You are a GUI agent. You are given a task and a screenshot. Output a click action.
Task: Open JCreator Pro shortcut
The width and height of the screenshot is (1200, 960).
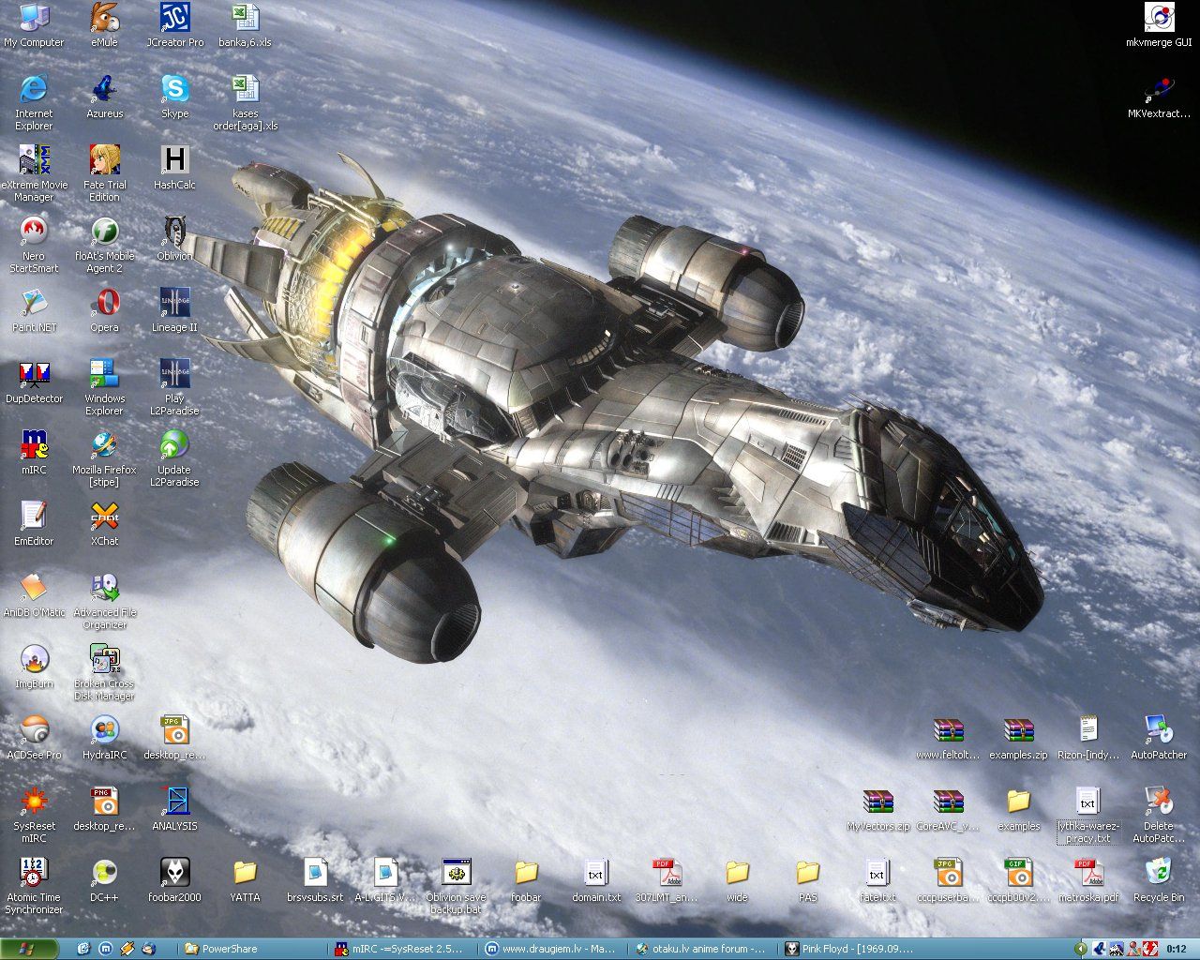(174, 25)
